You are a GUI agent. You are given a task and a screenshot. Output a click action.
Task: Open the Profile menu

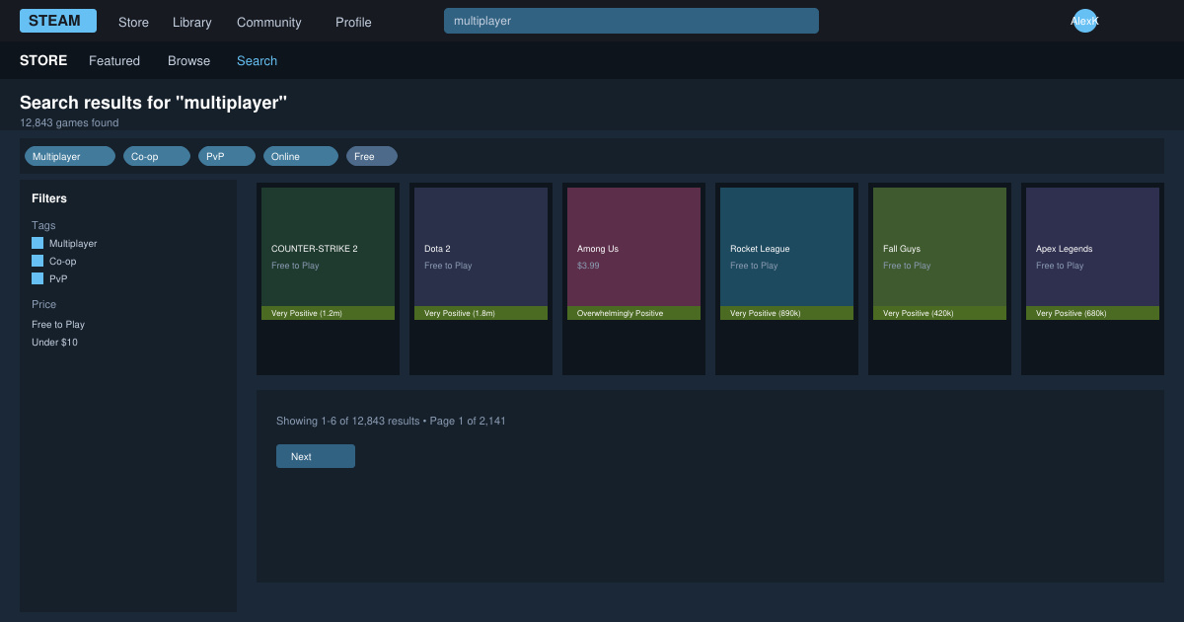(353, 22)
